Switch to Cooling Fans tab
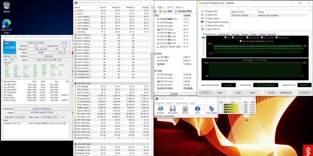This screenshot has width=313, height=156. pos(223,34)
